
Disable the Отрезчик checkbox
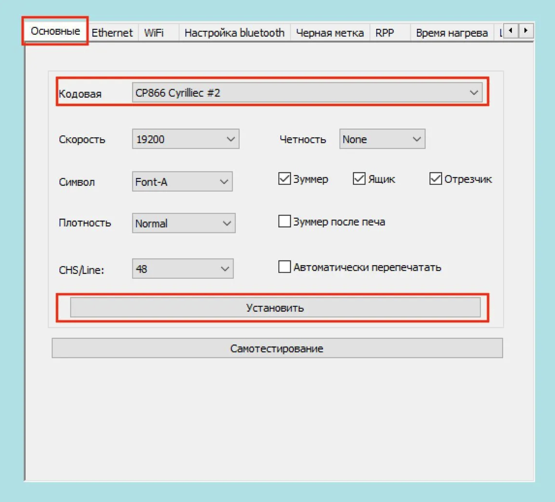[435, 179]
